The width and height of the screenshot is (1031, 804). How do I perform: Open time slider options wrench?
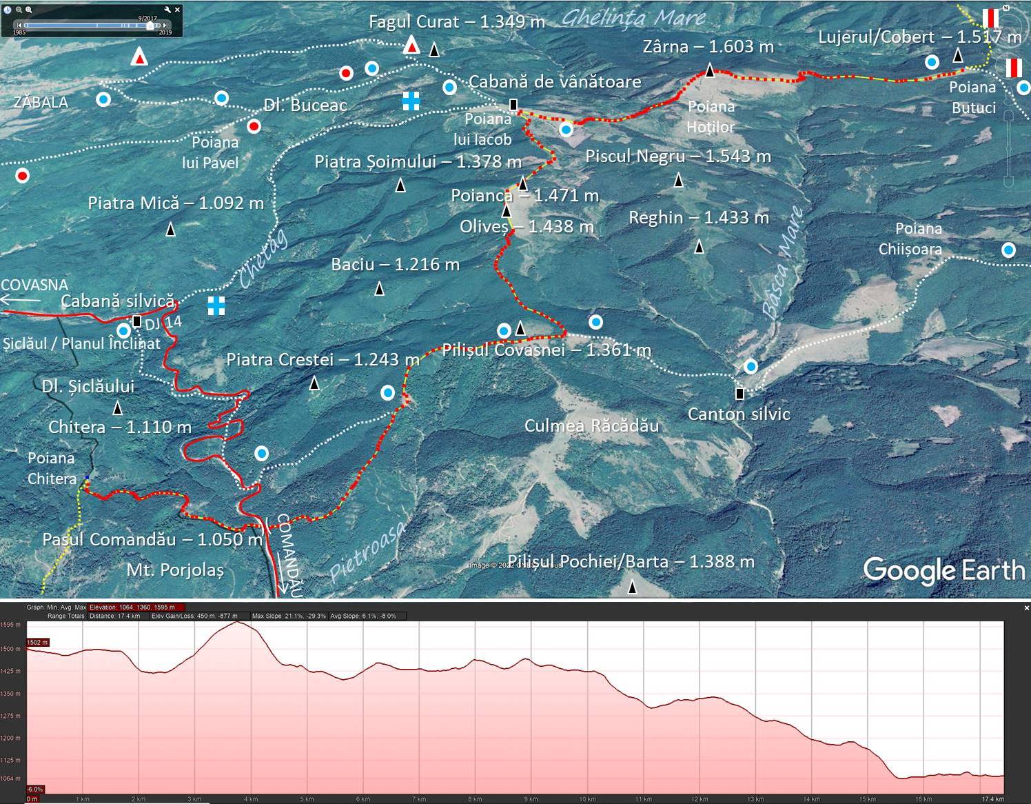(167, 10)
